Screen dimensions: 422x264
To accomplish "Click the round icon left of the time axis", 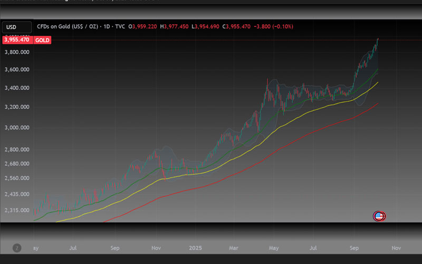I will (x=17, y=248).
